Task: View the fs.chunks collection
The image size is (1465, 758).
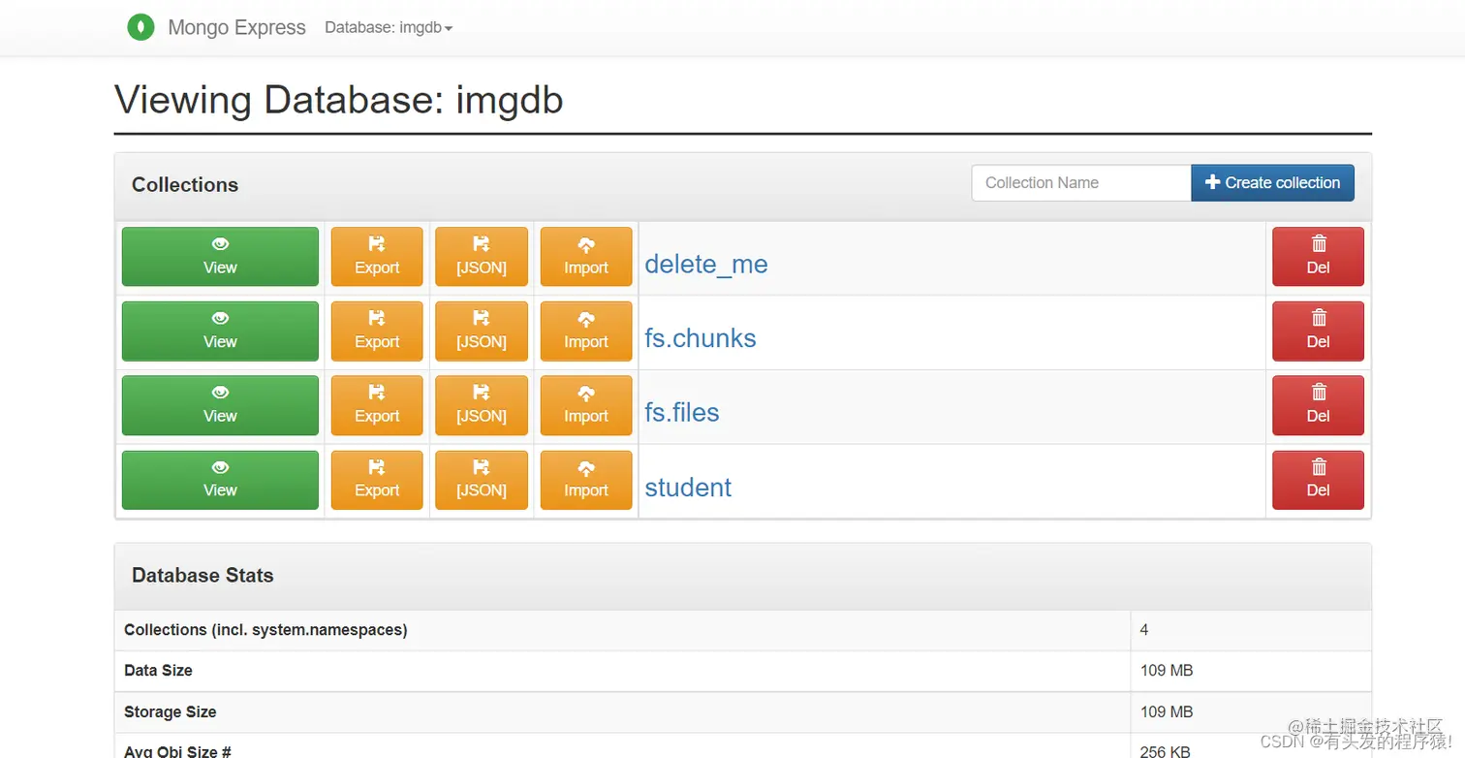Action: tap(220, 332)
